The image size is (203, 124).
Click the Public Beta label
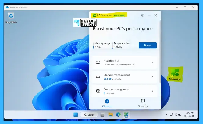[x=119, y=15]
